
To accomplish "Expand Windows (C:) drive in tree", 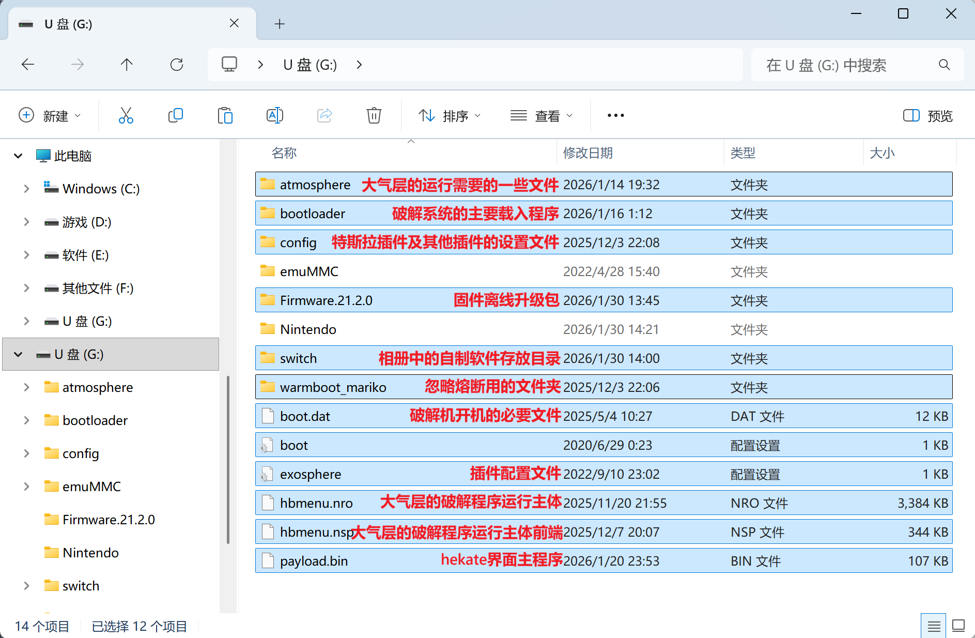I will (26, 189).
